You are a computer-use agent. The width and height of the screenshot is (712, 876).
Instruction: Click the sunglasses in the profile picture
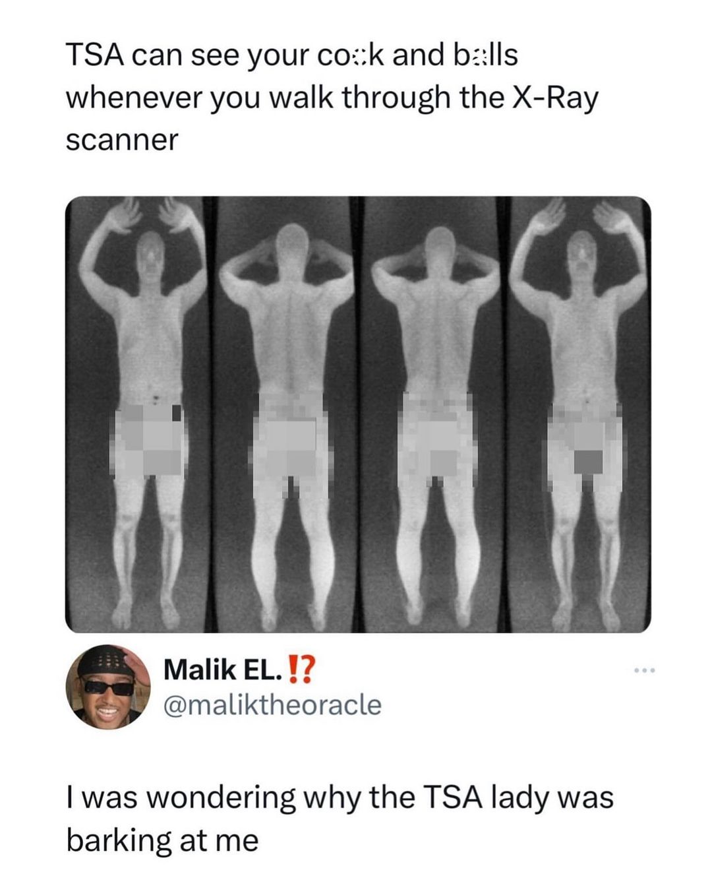(x=108, y=687)
